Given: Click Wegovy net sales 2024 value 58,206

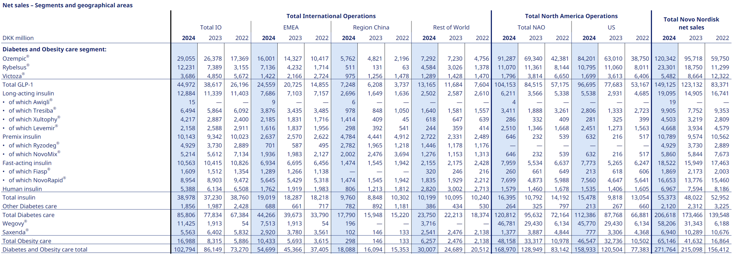Looking at the screenshot, I should (666, 224).
